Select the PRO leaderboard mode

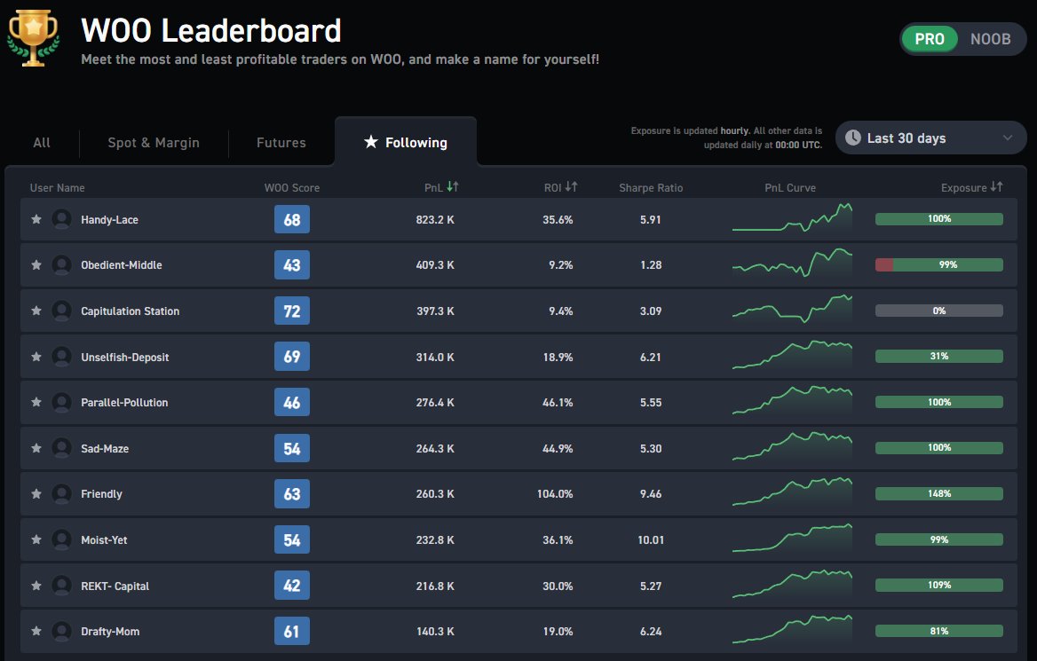[x=930, y=39]
